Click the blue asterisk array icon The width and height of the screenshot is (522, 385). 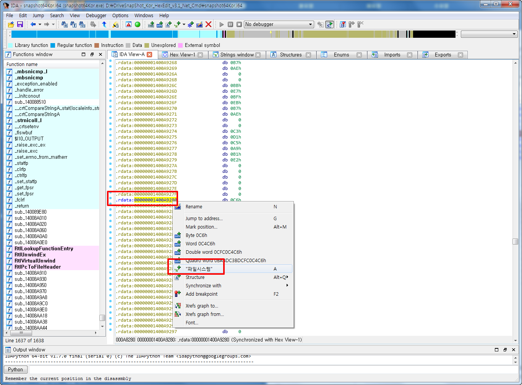(x=191, y=24)
